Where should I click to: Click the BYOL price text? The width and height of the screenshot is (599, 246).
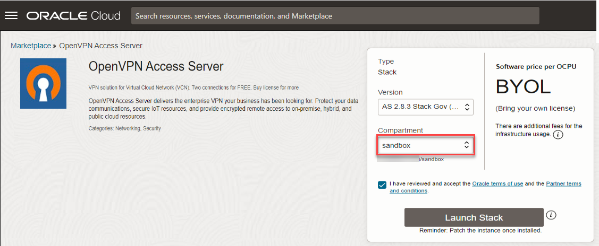click(523, 86)
